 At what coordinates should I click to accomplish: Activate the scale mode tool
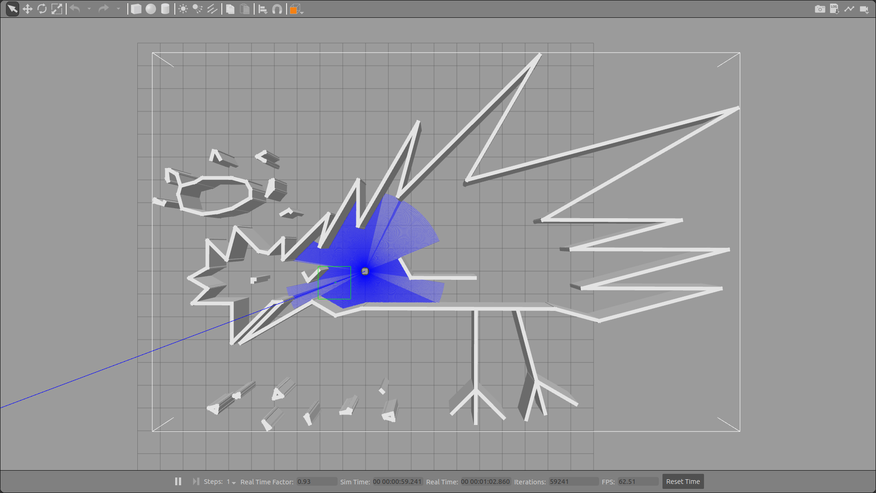point(57,9)
